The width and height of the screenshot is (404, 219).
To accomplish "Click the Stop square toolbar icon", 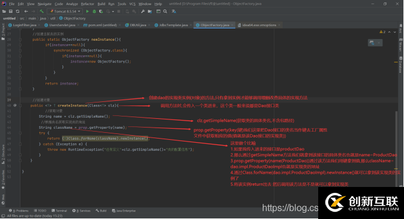I will coord(119,11).
